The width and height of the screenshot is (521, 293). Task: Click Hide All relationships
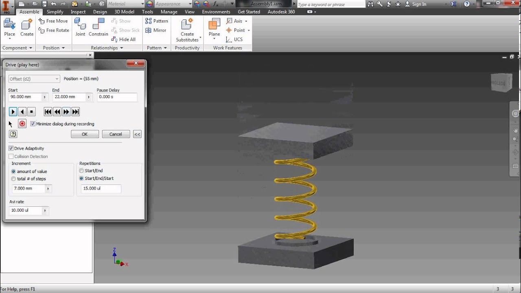click(x=124, y=39)
